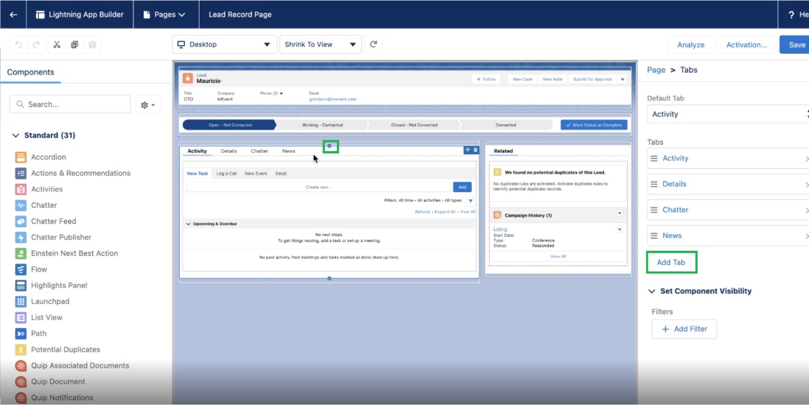
Task: Click the redo icon
Action: point(36,45)
